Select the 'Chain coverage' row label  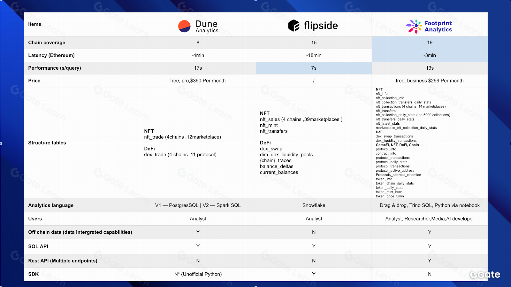click(47, 43)
